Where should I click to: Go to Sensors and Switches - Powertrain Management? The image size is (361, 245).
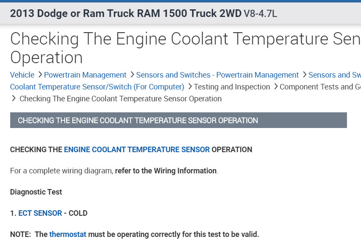click(217, 75)
